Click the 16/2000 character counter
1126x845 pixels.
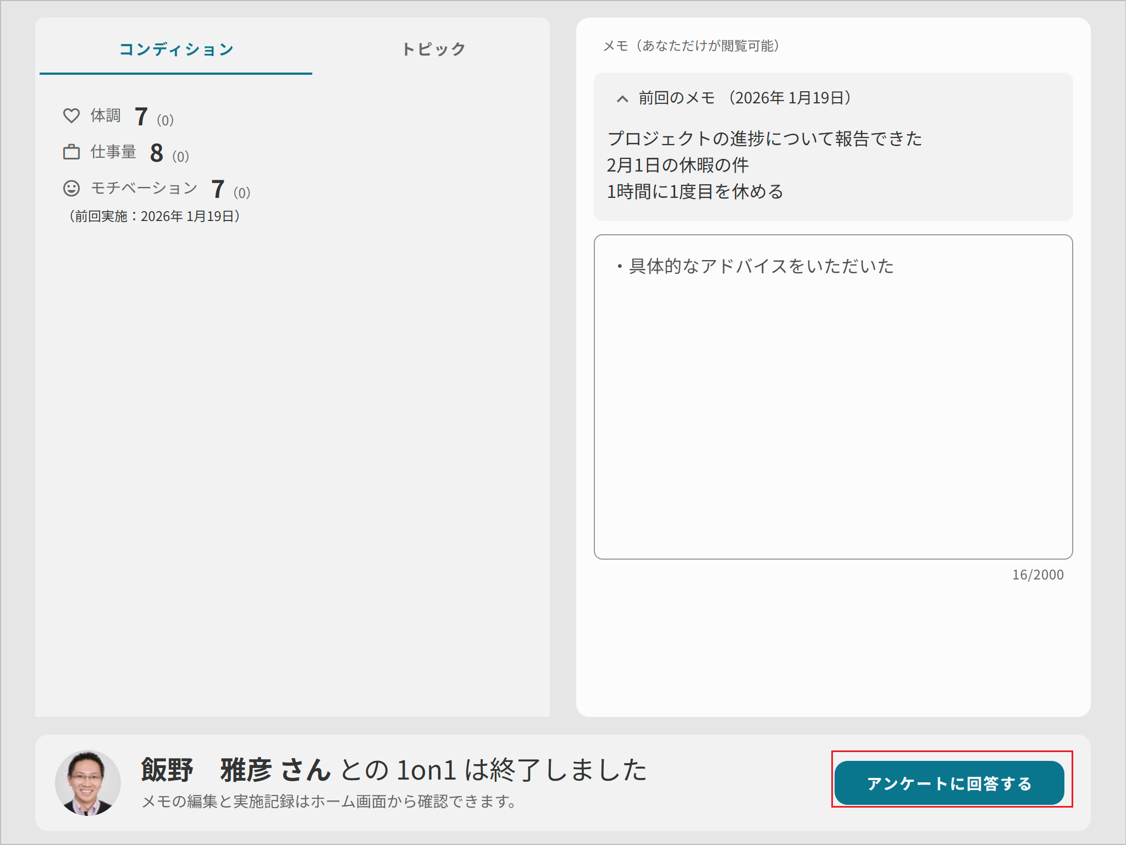(1039, 575)
